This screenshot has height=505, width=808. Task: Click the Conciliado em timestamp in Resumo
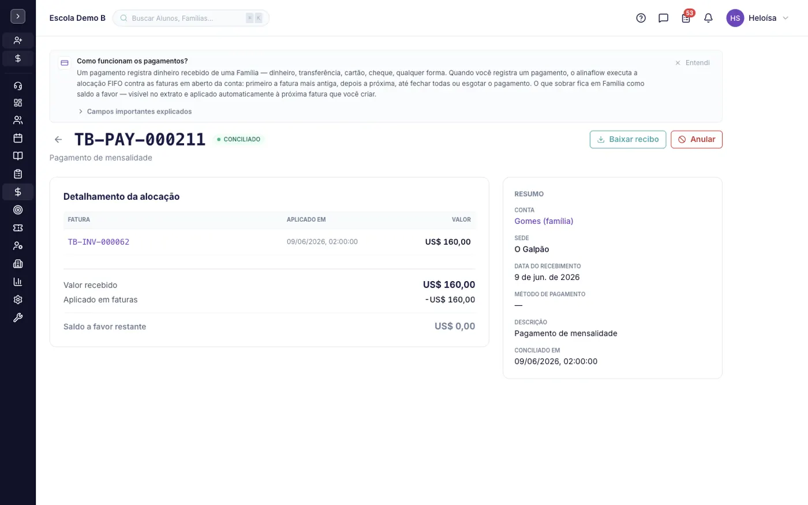(x=556, y=361)
